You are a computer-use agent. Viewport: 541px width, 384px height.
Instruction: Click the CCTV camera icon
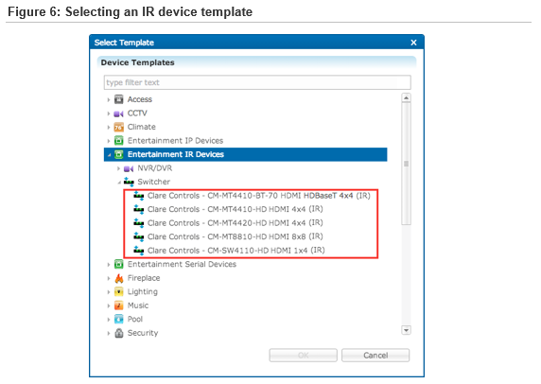click(118, 113)
